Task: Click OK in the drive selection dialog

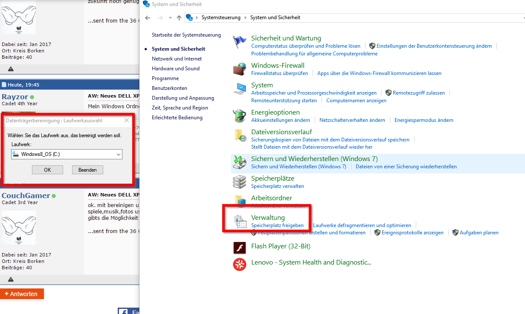Action: tap(47, 170)
